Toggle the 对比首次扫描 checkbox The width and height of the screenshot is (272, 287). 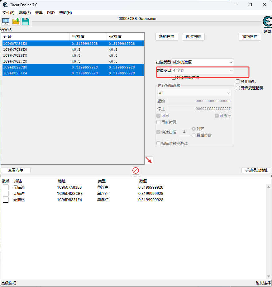coord(174,78)
